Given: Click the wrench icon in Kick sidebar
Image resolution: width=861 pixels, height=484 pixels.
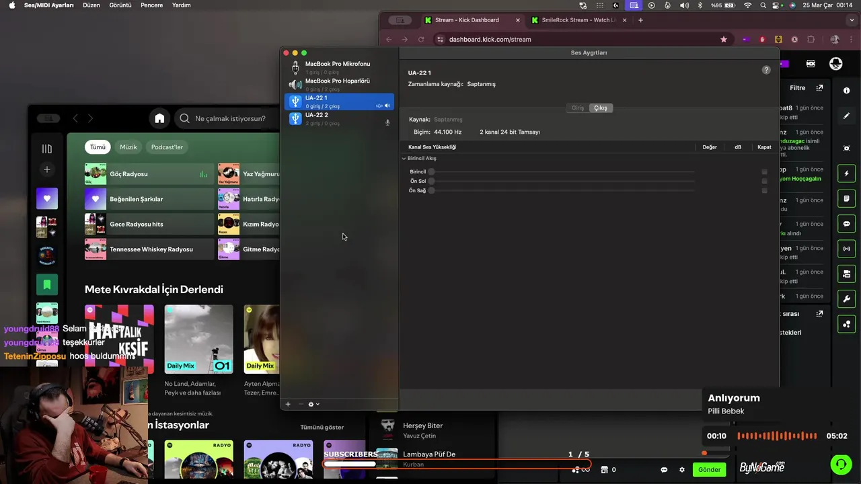Looking at the screenshot, I should 847,299.
